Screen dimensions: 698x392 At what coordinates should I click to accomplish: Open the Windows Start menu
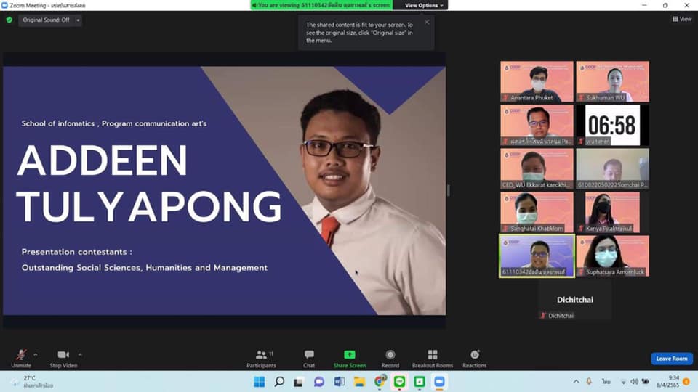(259, 382)
